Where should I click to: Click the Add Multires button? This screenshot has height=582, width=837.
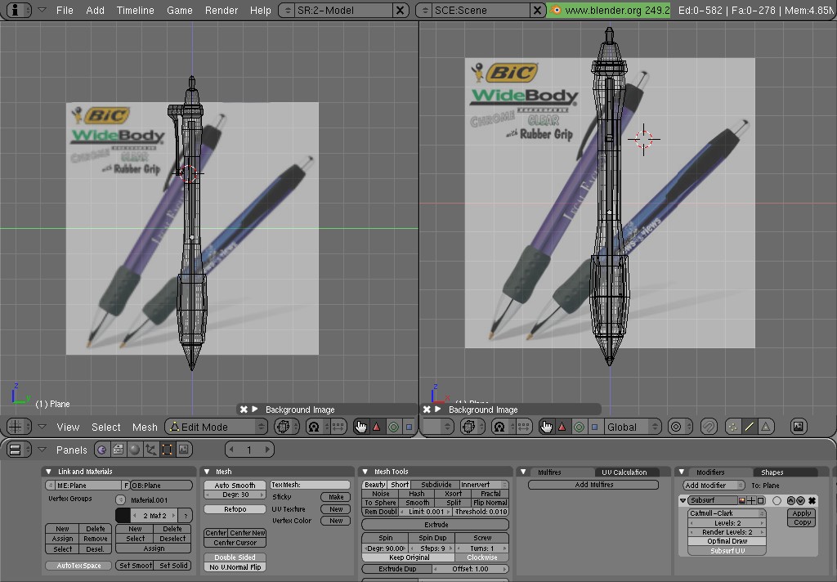tap(593, 485)
